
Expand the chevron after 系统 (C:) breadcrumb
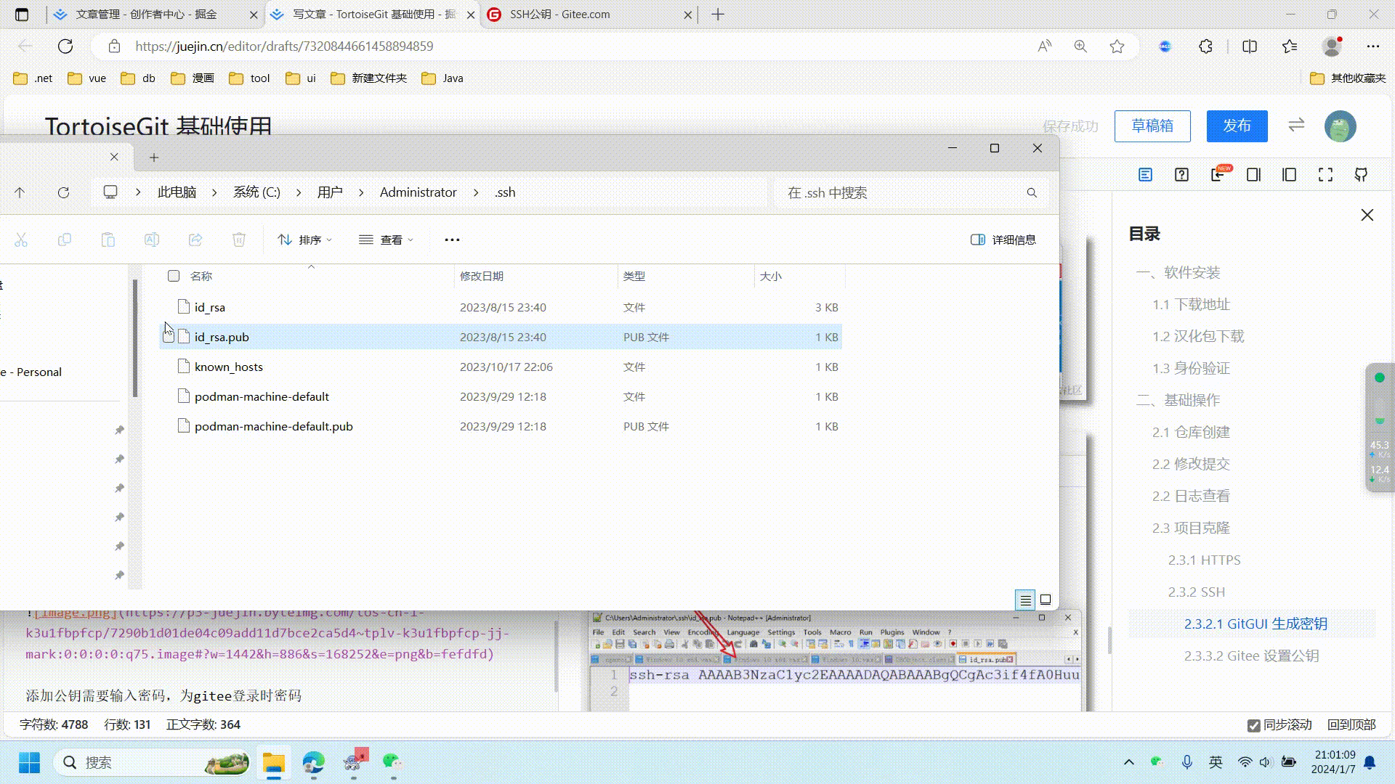click(x=299, y=192)
